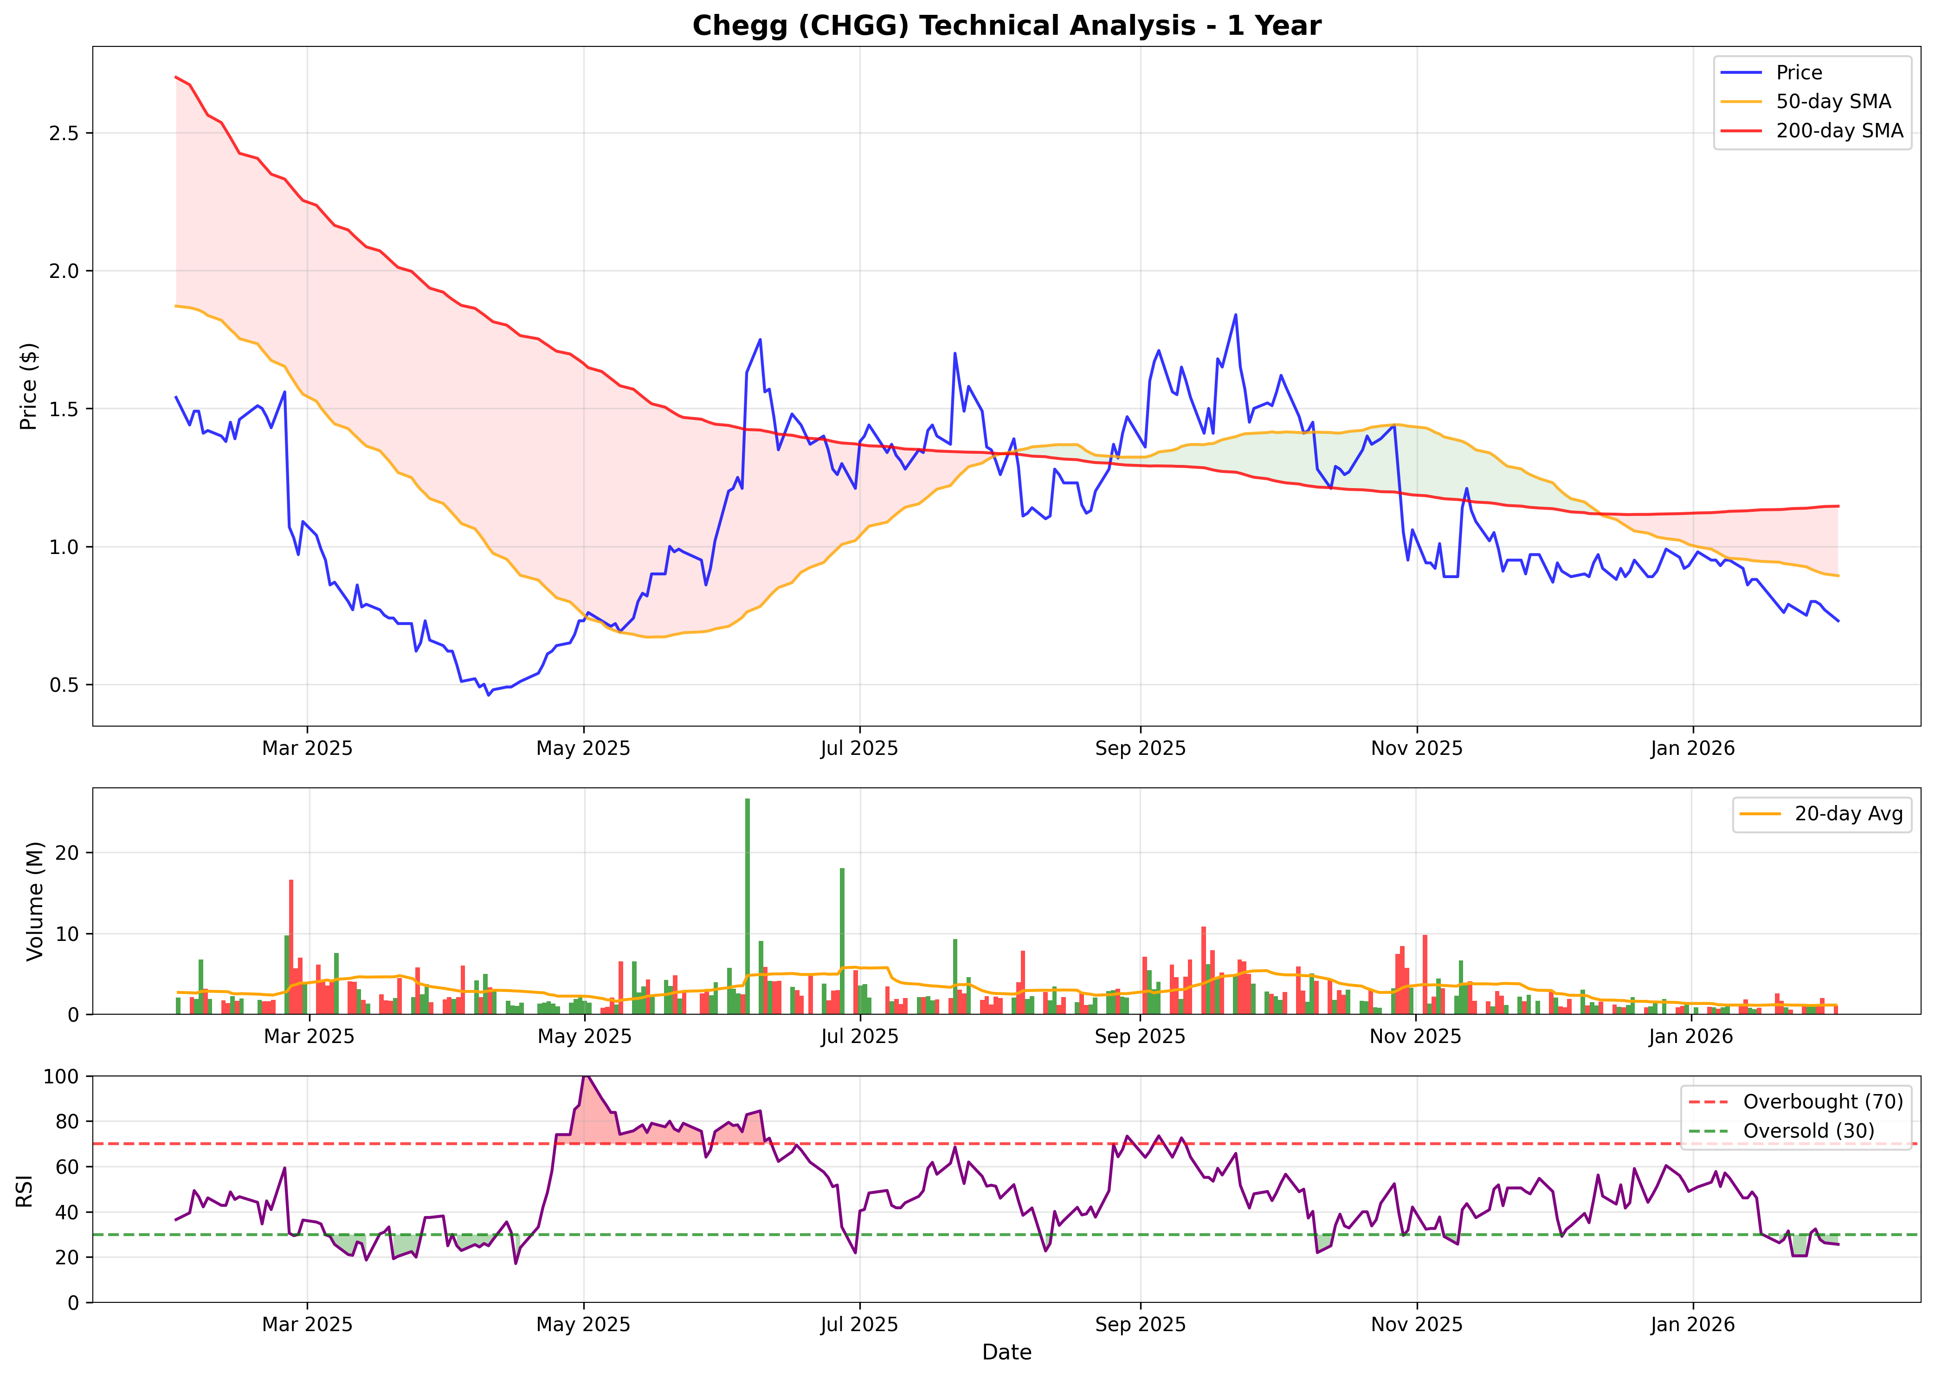
Task: Click the green dashed sample beside Oversold (30)
Action: pyautogui.click(x=1709, y=1130)
